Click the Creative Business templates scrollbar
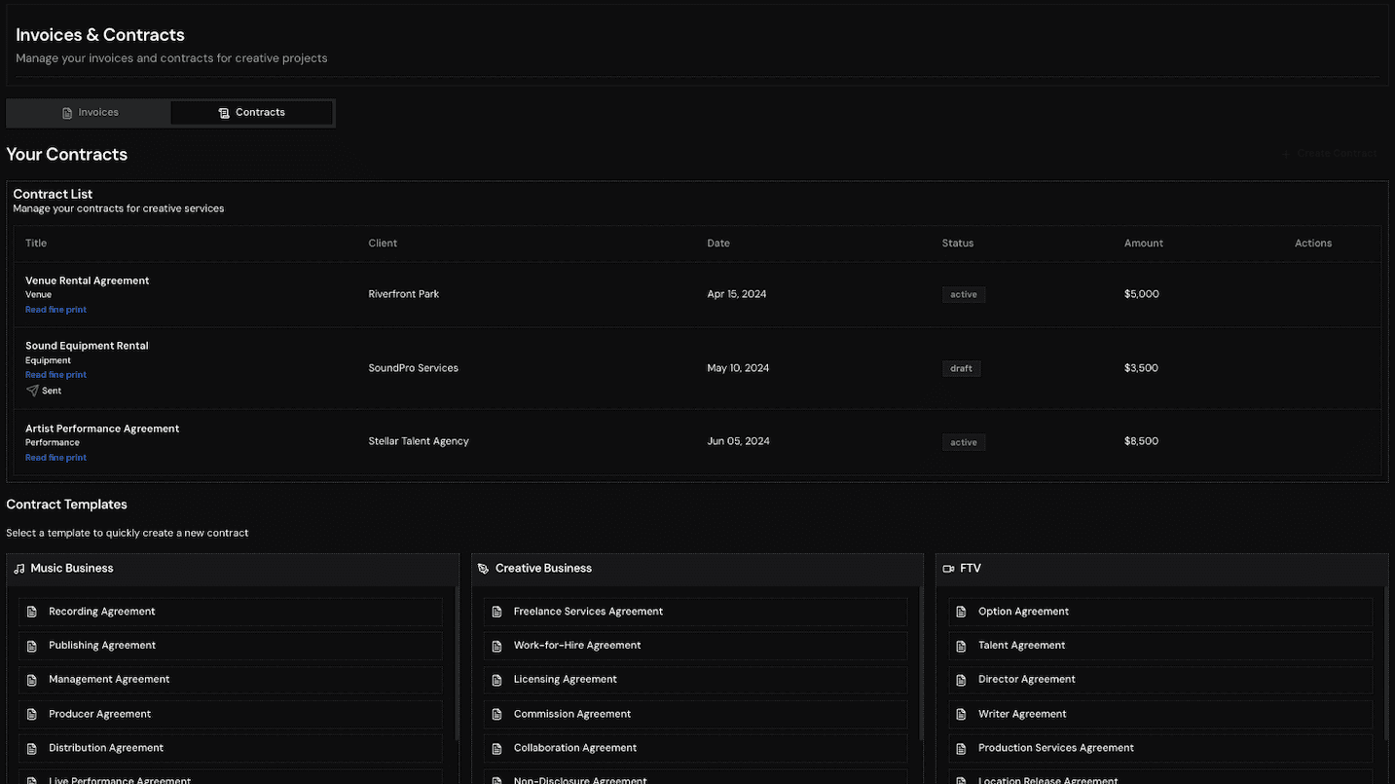The width and height of the screenshot is (1395, 784). 920,662
